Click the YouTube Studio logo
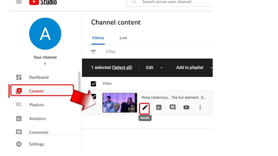This screenshot has width=278, height=156. (x=43, y=2)
